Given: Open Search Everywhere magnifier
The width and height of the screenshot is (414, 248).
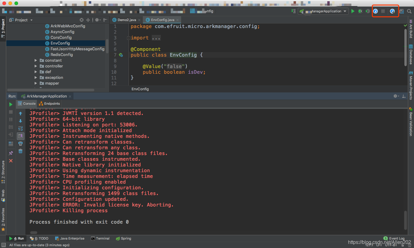Looking at the screenshot, I should point(409,11).
